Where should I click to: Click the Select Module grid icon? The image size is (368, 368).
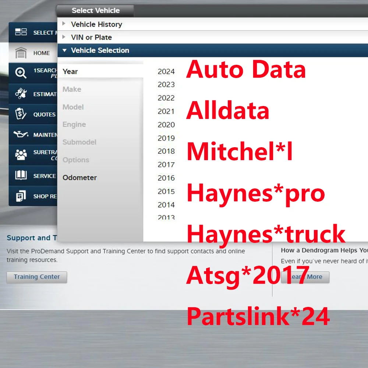21,32
